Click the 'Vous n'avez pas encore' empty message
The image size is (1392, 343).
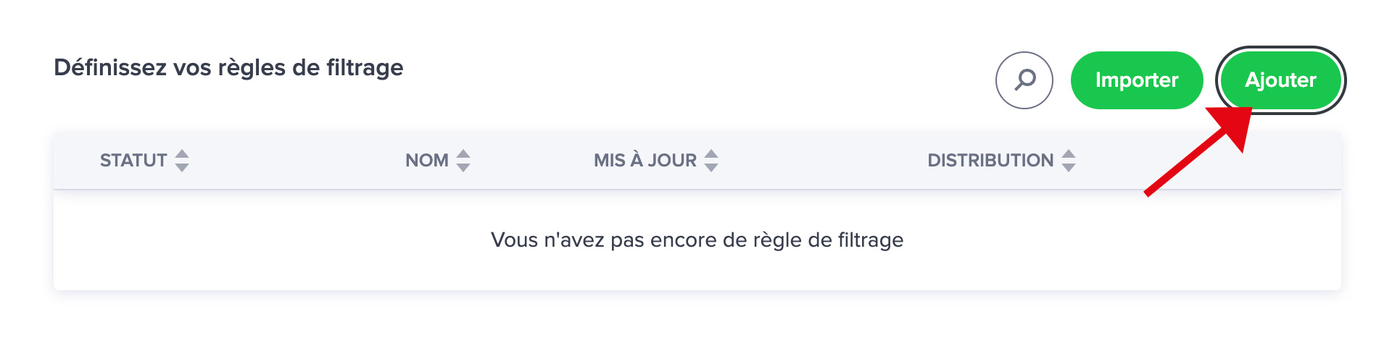pyautogui.click(x=697, y=240)
